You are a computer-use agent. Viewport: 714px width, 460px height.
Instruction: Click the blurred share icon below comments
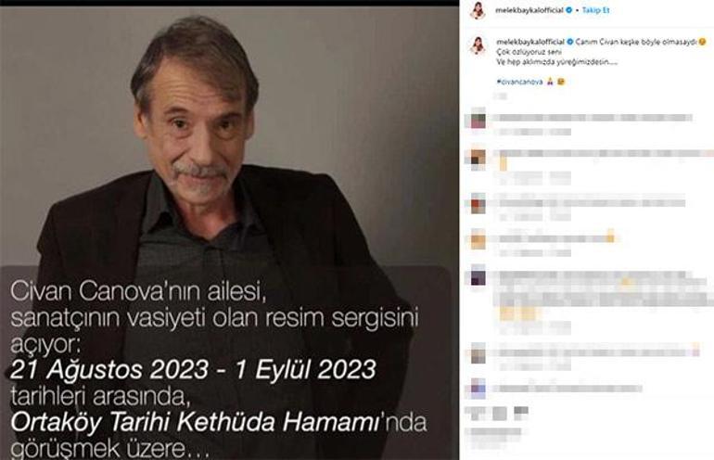tap(521, 413)
